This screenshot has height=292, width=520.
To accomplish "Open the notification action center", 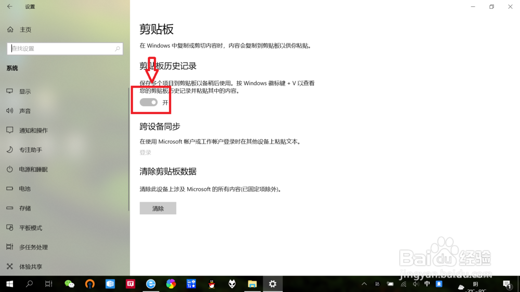I will coord(507,284).
